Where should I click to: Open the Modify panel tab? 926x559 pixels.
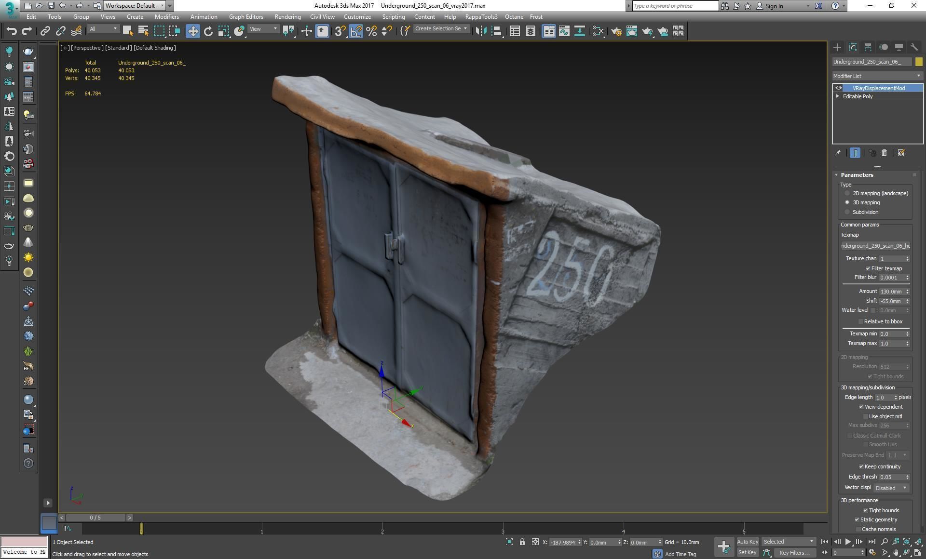(x=852, y=47)
